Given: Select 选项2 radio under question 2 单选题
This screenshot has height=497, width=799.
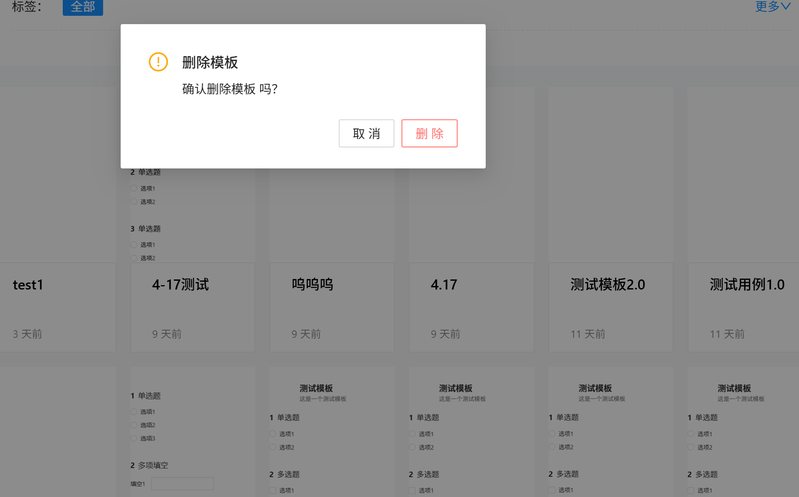Looking at the screenshot, I should click(134, 202).
